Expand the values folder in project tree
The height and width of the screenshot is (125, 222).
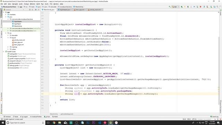(x=8, y=49)
